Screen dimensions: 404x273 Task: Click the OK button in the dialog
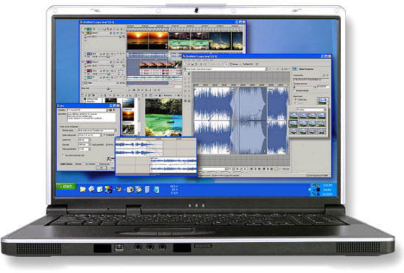(102, 168)
